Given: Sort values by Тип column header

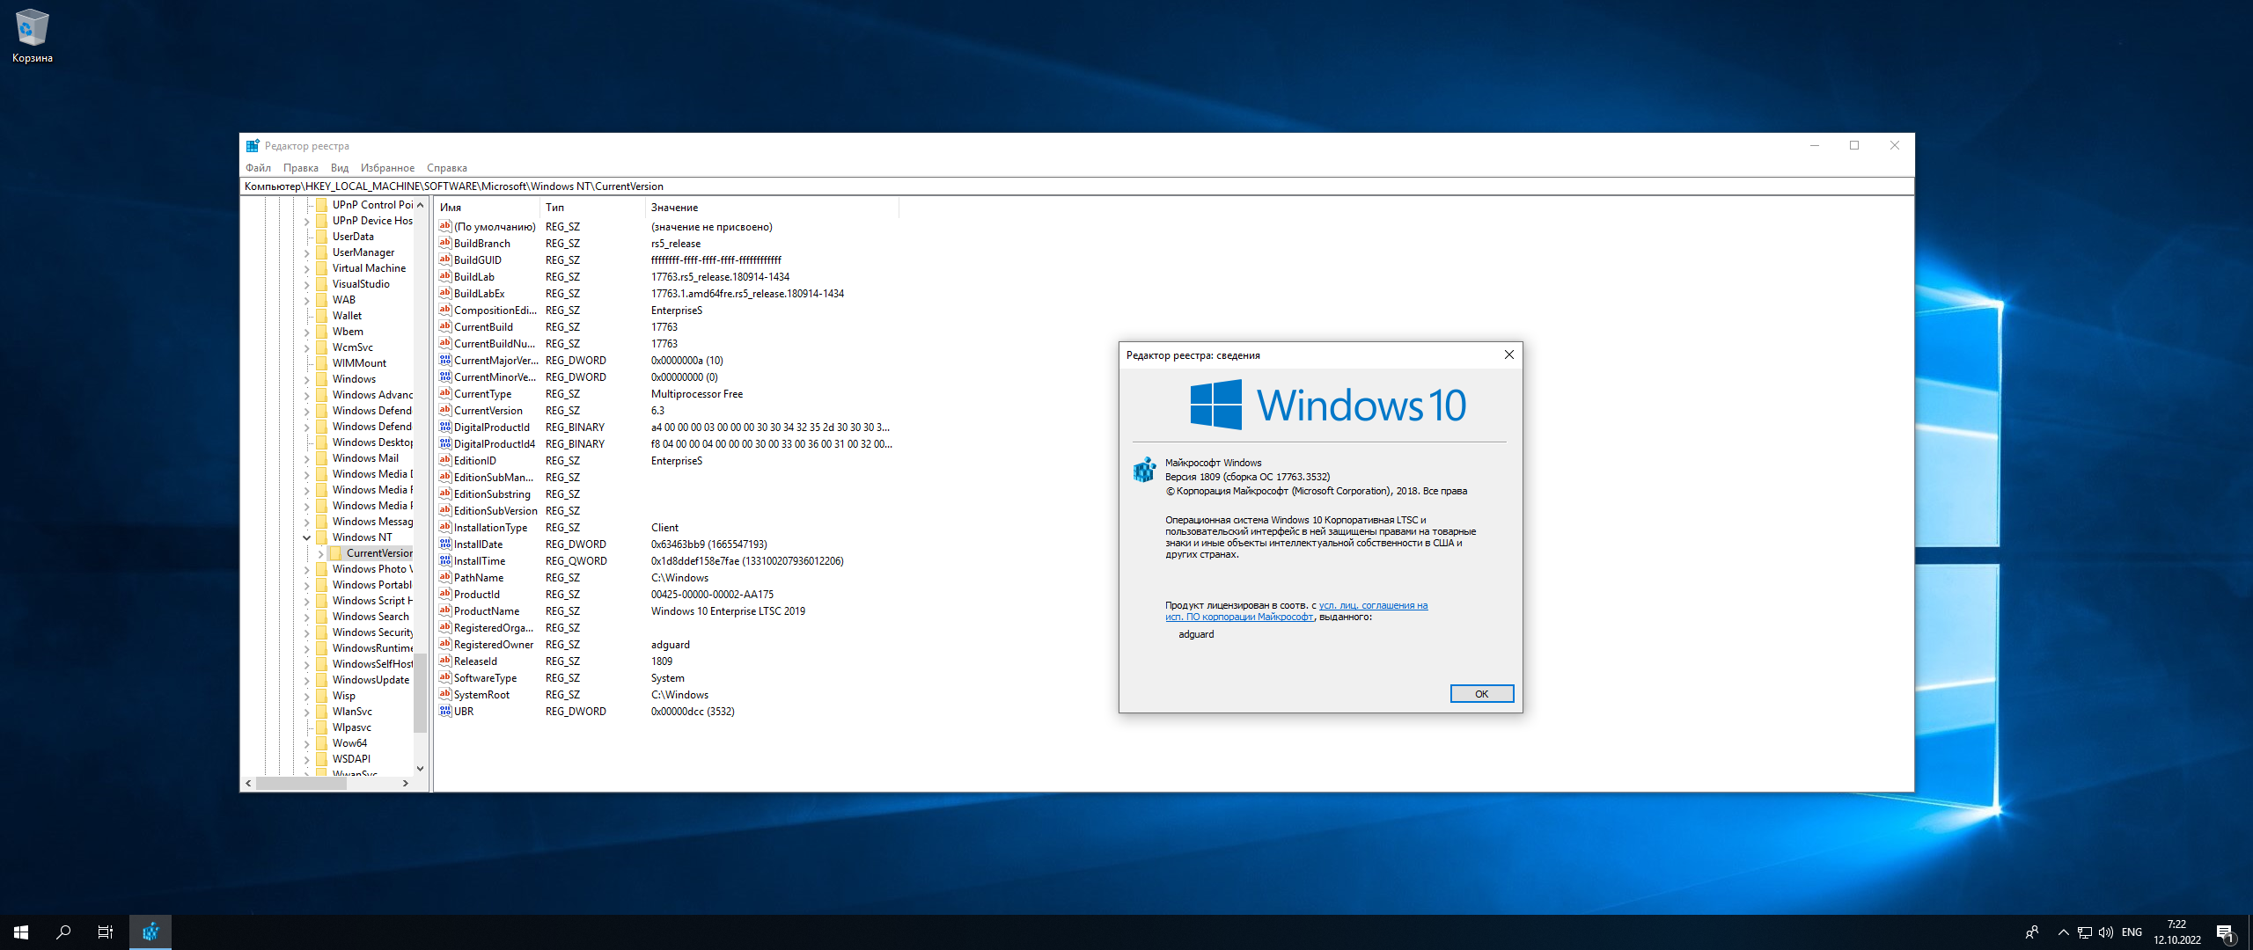Looking at the screenshot, I should pos(592,208).
